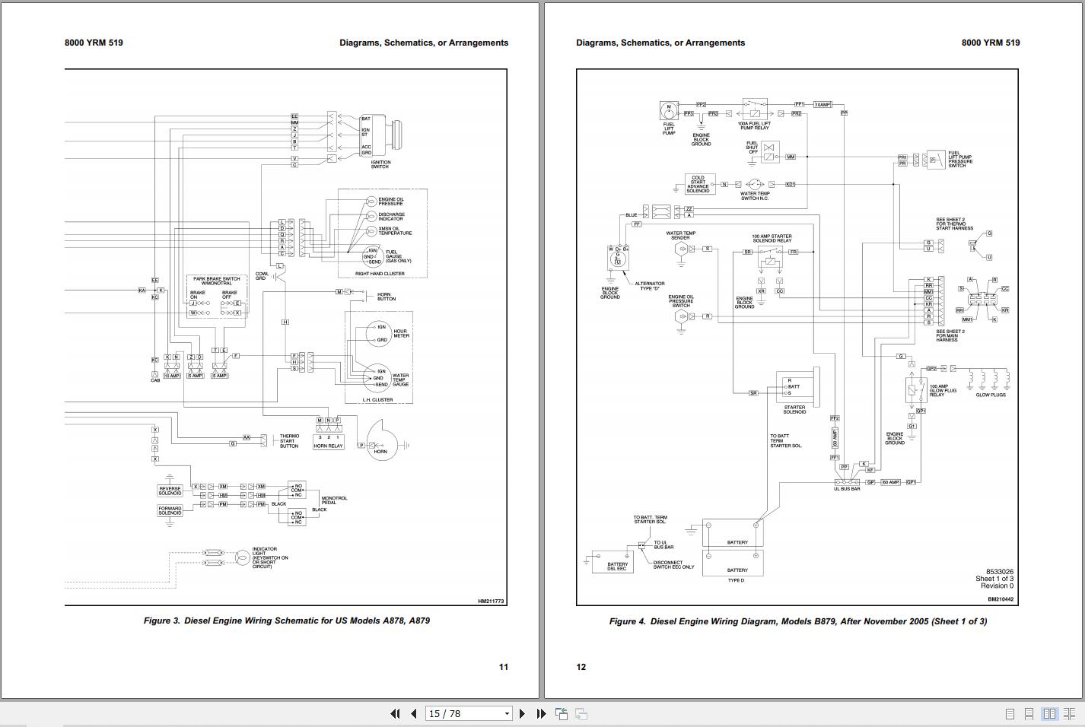Open the page number dropdown arrow

point(507,713)
